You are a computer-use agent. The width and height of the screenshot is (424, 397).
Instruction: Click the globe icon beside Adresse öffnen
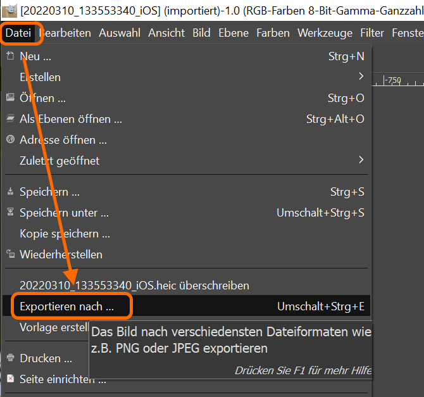coord(9,140)
